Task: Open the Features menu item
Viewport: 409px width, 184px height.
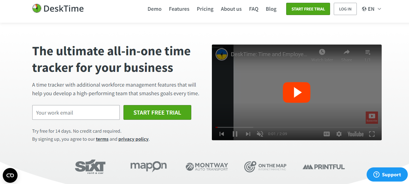Action: 179,9
